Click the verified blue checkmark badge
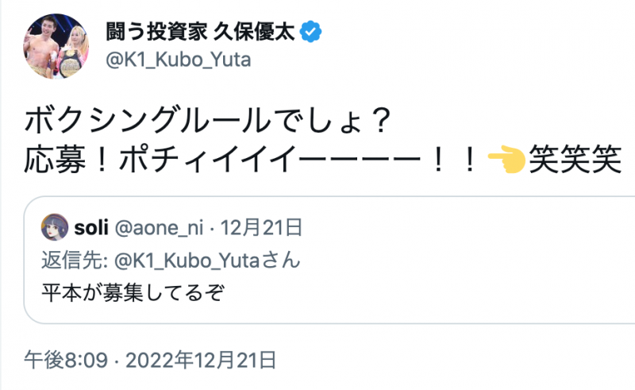Screen dimensions: 635x390 (314, 33)
